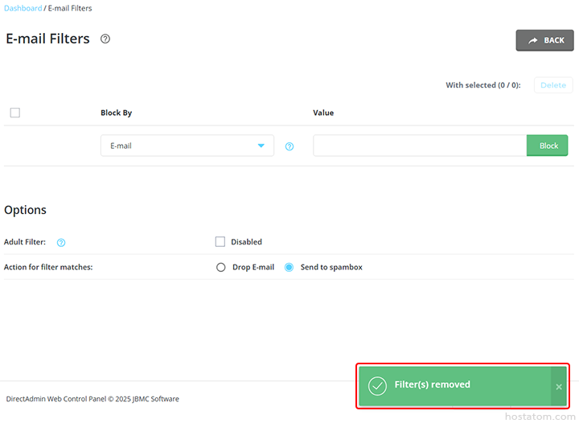Open the Block By E-mail dropdown
Viewport: 579px width, 423px height.
click(187, 146)
